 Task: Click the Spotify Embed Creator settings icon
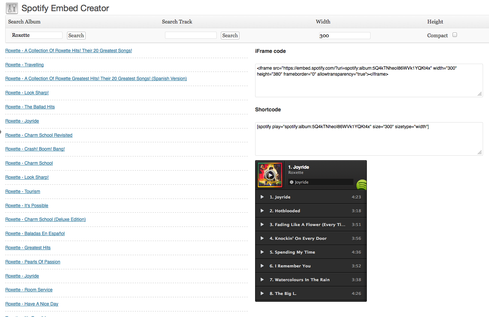click(12, 7)
